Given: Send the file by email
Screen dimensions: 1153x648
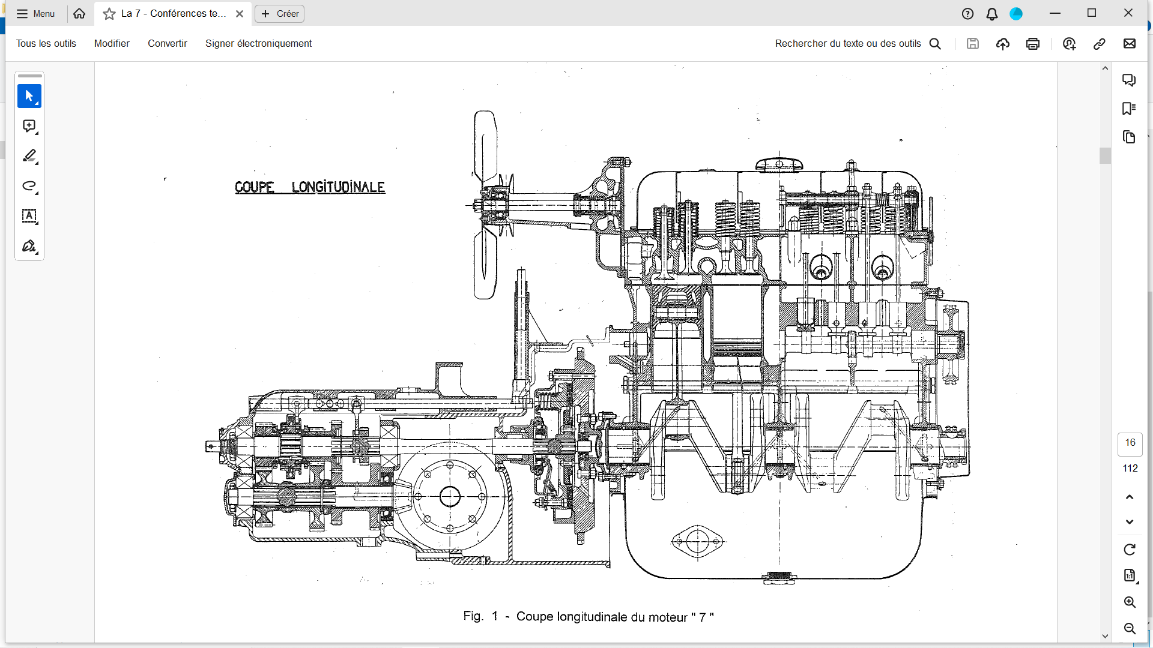Looking at the screenshot, I should [1130, 43].
